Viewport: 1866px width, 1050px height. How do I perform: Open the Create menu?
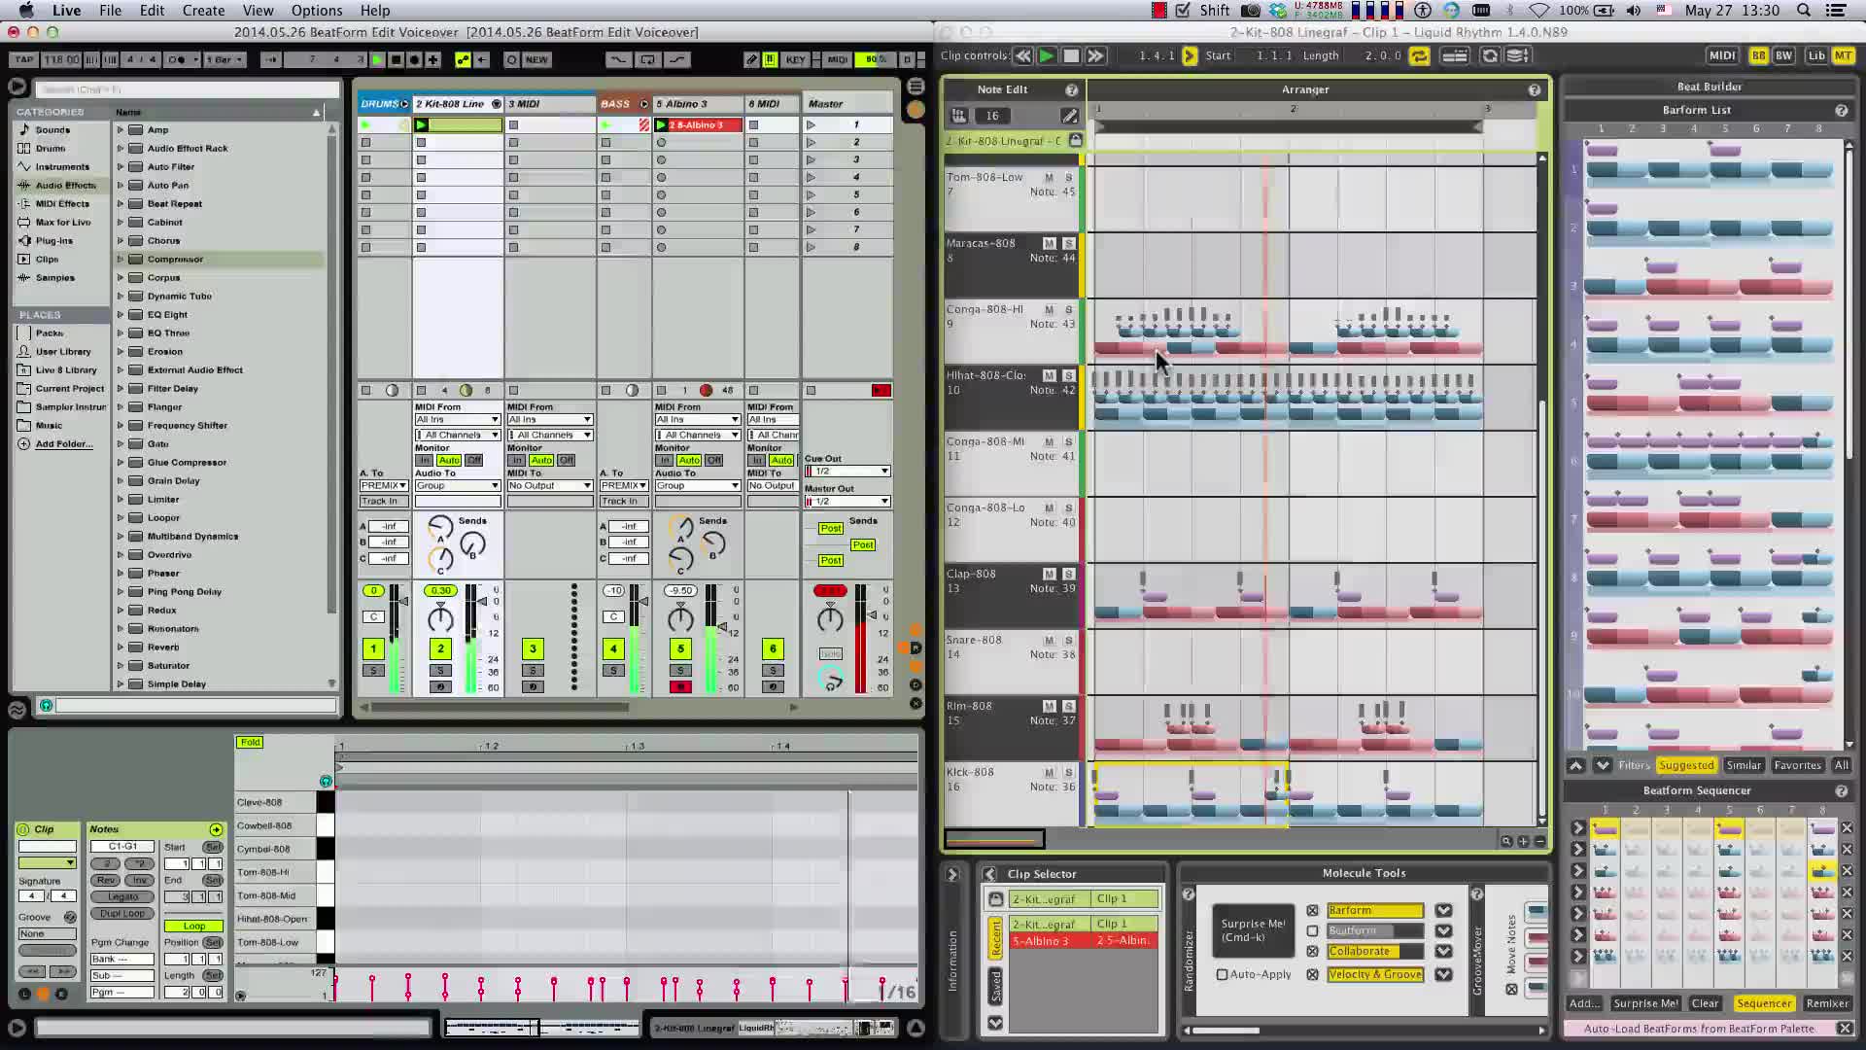click(203, 11)
